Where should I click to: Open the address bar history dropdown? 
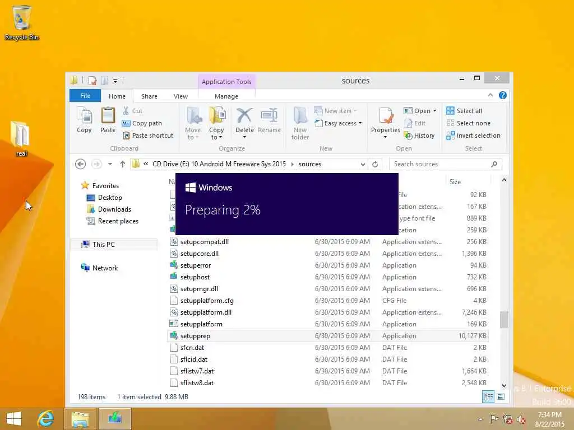(363, 164)
